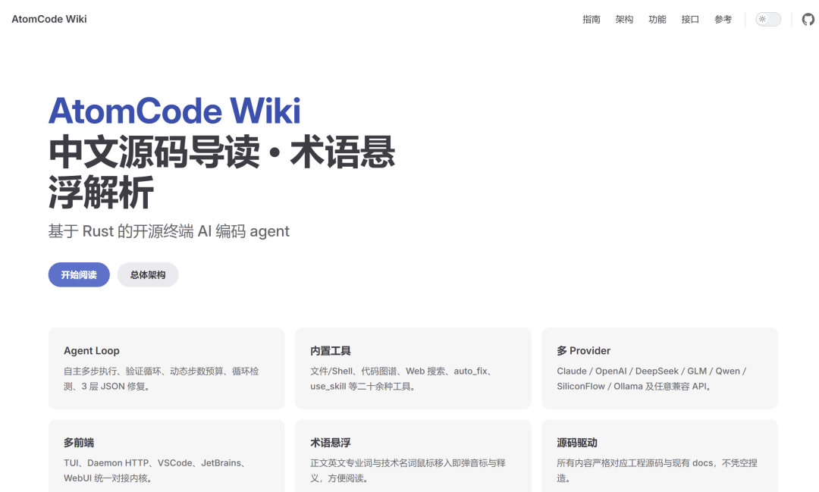Click the 开始阅读 button
The width and height of the screenshot is (819, 492).
[79, 274]
